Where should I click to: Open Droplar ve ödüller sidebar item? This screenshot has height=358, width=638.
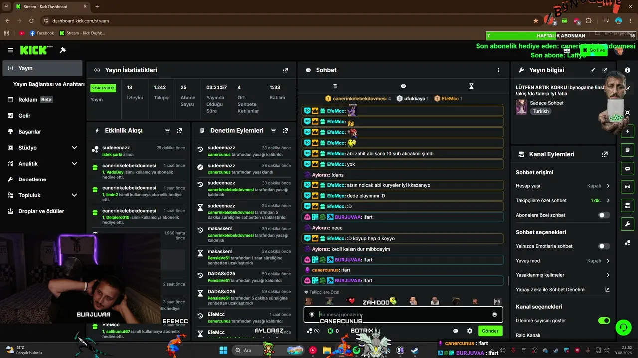[x=42, y=211]
